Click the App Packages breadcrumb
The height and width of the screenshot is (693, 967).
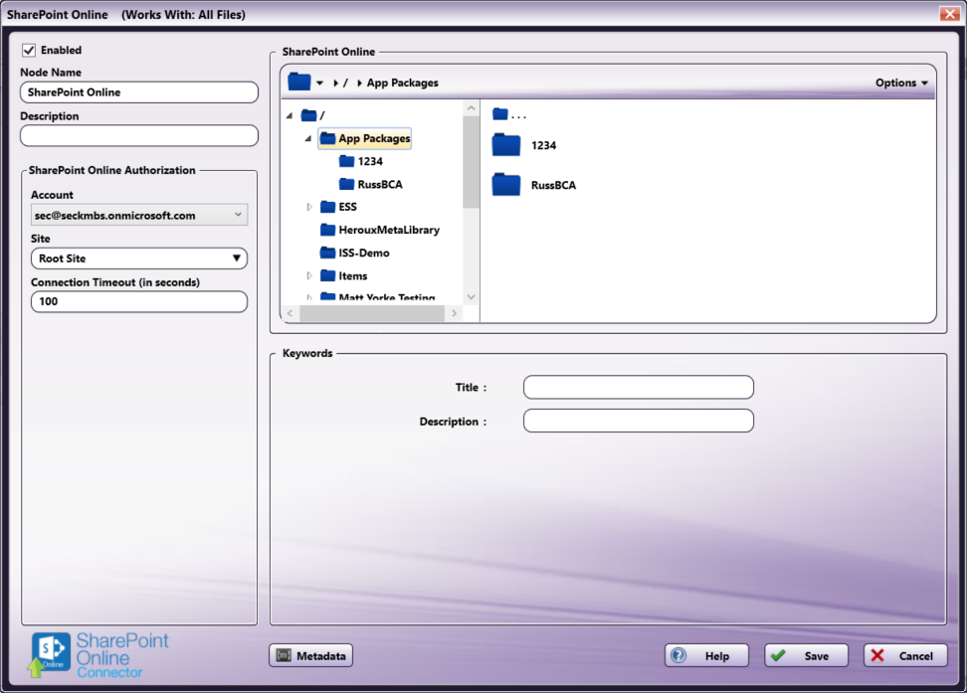click(x=402, y=83)
